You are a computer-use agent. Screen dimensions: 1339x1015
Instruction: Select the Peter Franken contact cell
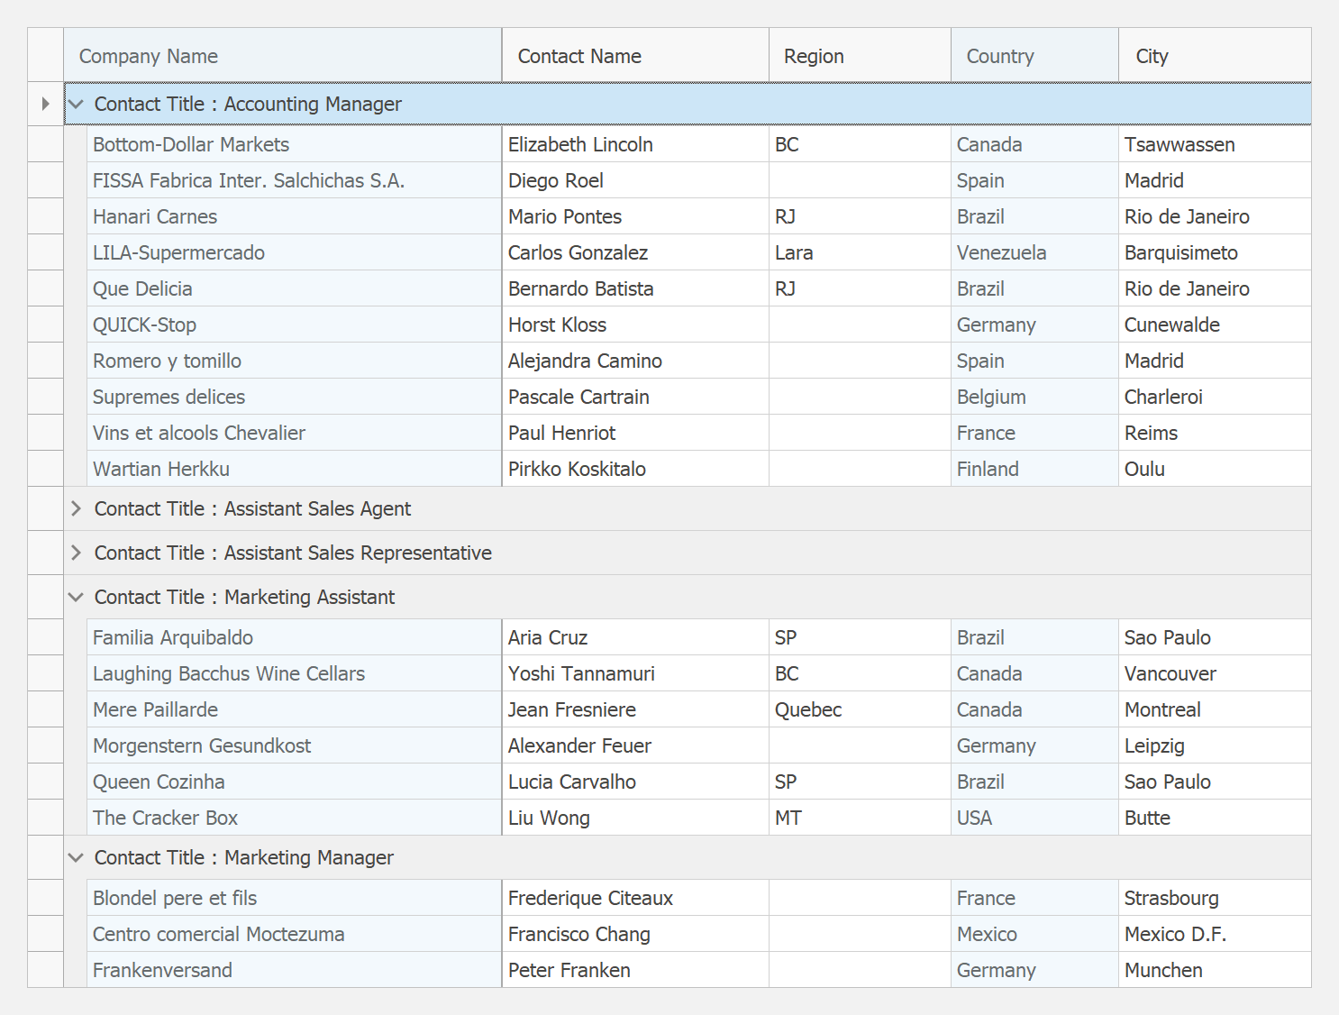coord(569,970)
